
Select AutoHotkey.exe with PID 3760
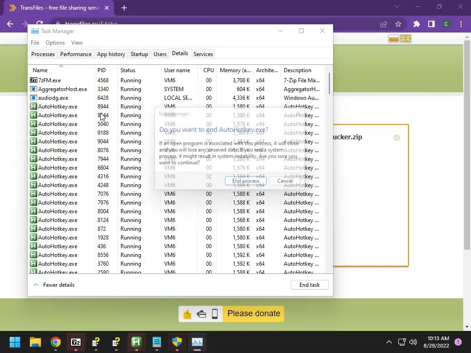[x=177, y=263]
